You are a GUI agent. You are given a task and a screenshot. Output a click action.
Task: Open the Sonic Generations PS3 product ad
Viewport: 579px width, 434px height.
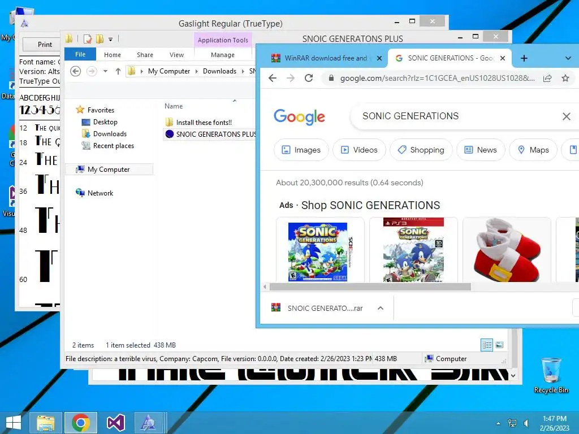pos(413,249)
